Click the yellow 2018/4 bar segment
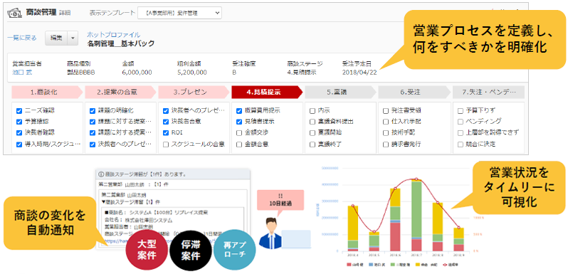The height and width of the screenshot is (274, 568). pos(353,223)
